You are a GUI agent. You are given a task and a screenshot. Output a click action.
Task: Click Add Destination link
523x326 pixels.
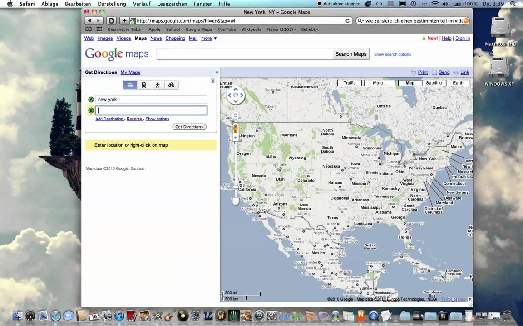tap(109, 119)
